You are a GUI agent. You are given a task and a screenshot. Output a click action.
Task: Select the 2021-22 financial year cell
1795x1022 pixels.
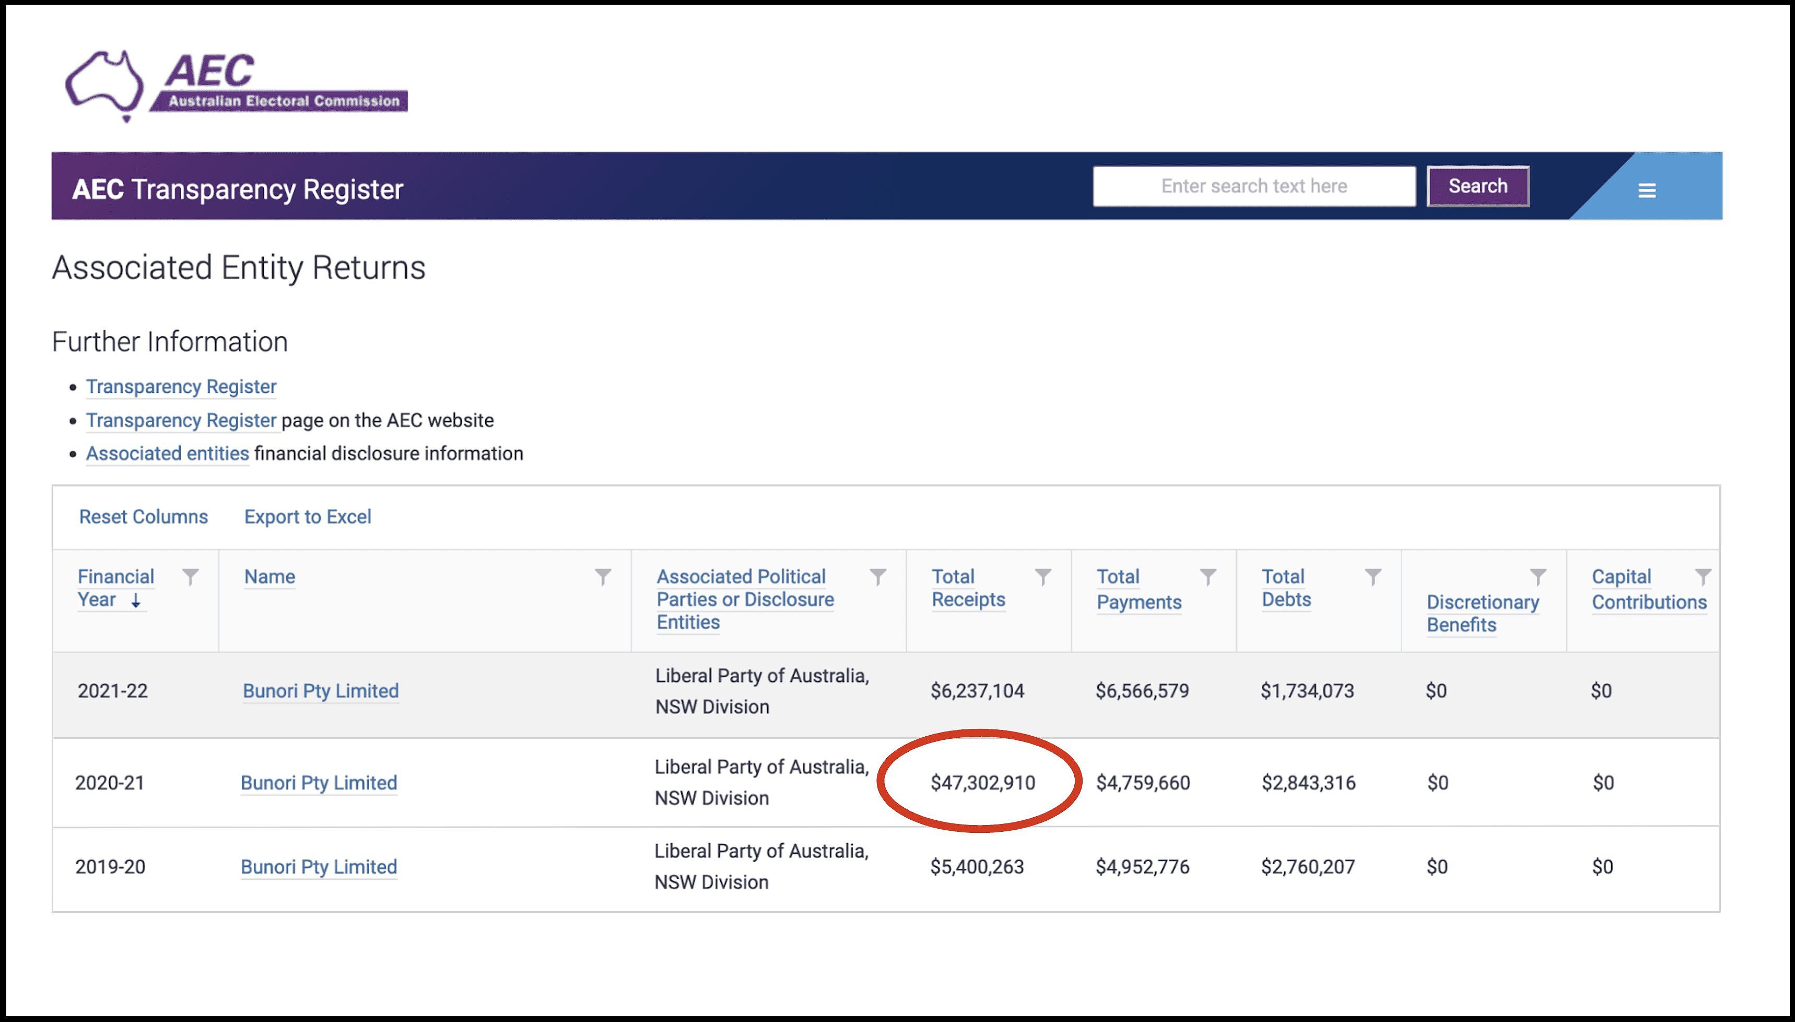112,691
